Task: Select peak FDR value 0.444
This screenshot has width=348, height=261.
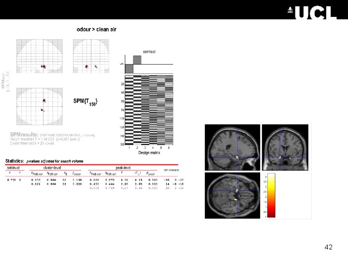Action: [110, 184]
